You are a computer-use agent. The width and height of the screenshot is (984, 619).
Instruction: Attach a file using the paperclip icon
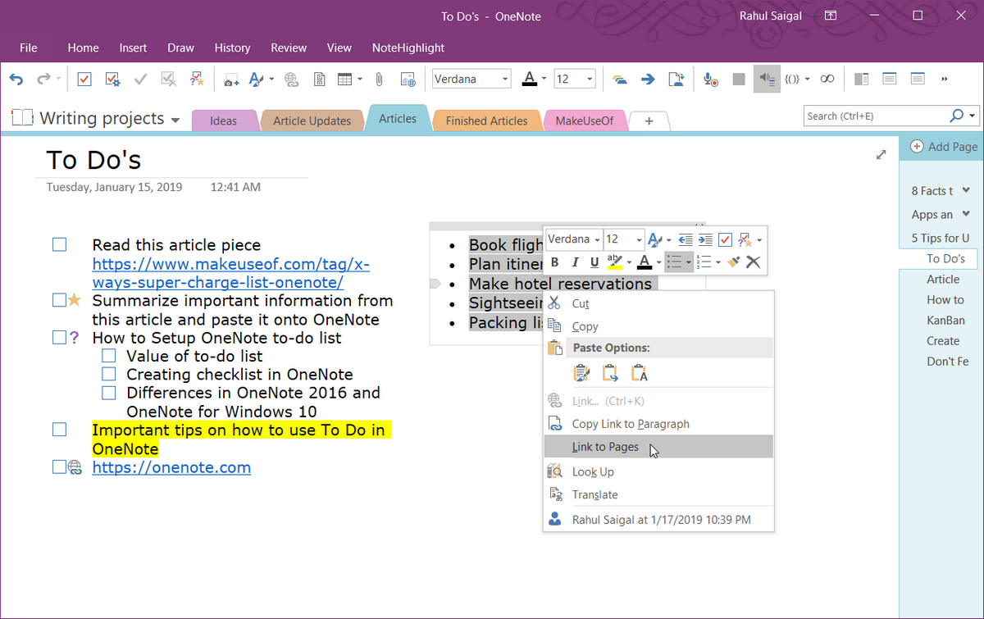pos(378,79)
